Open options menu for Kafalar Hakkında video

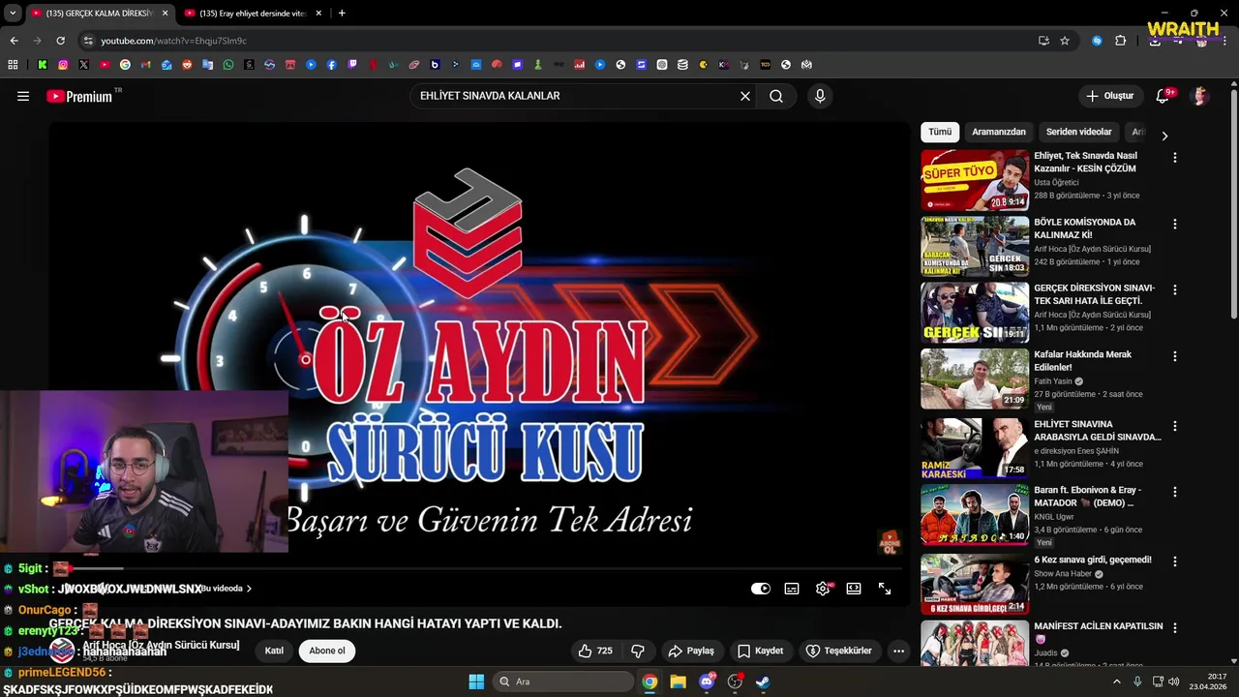[x=1175, y=356]
